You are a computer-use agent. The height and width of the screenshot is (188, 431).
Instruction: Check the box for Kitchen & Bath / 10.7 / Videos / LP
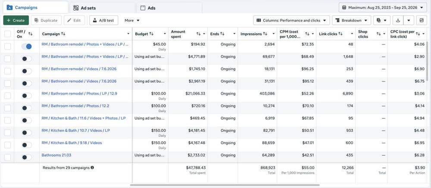7,133
